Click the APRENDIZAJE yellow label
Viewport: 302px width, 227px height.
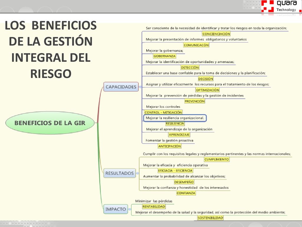pos(179,135)
